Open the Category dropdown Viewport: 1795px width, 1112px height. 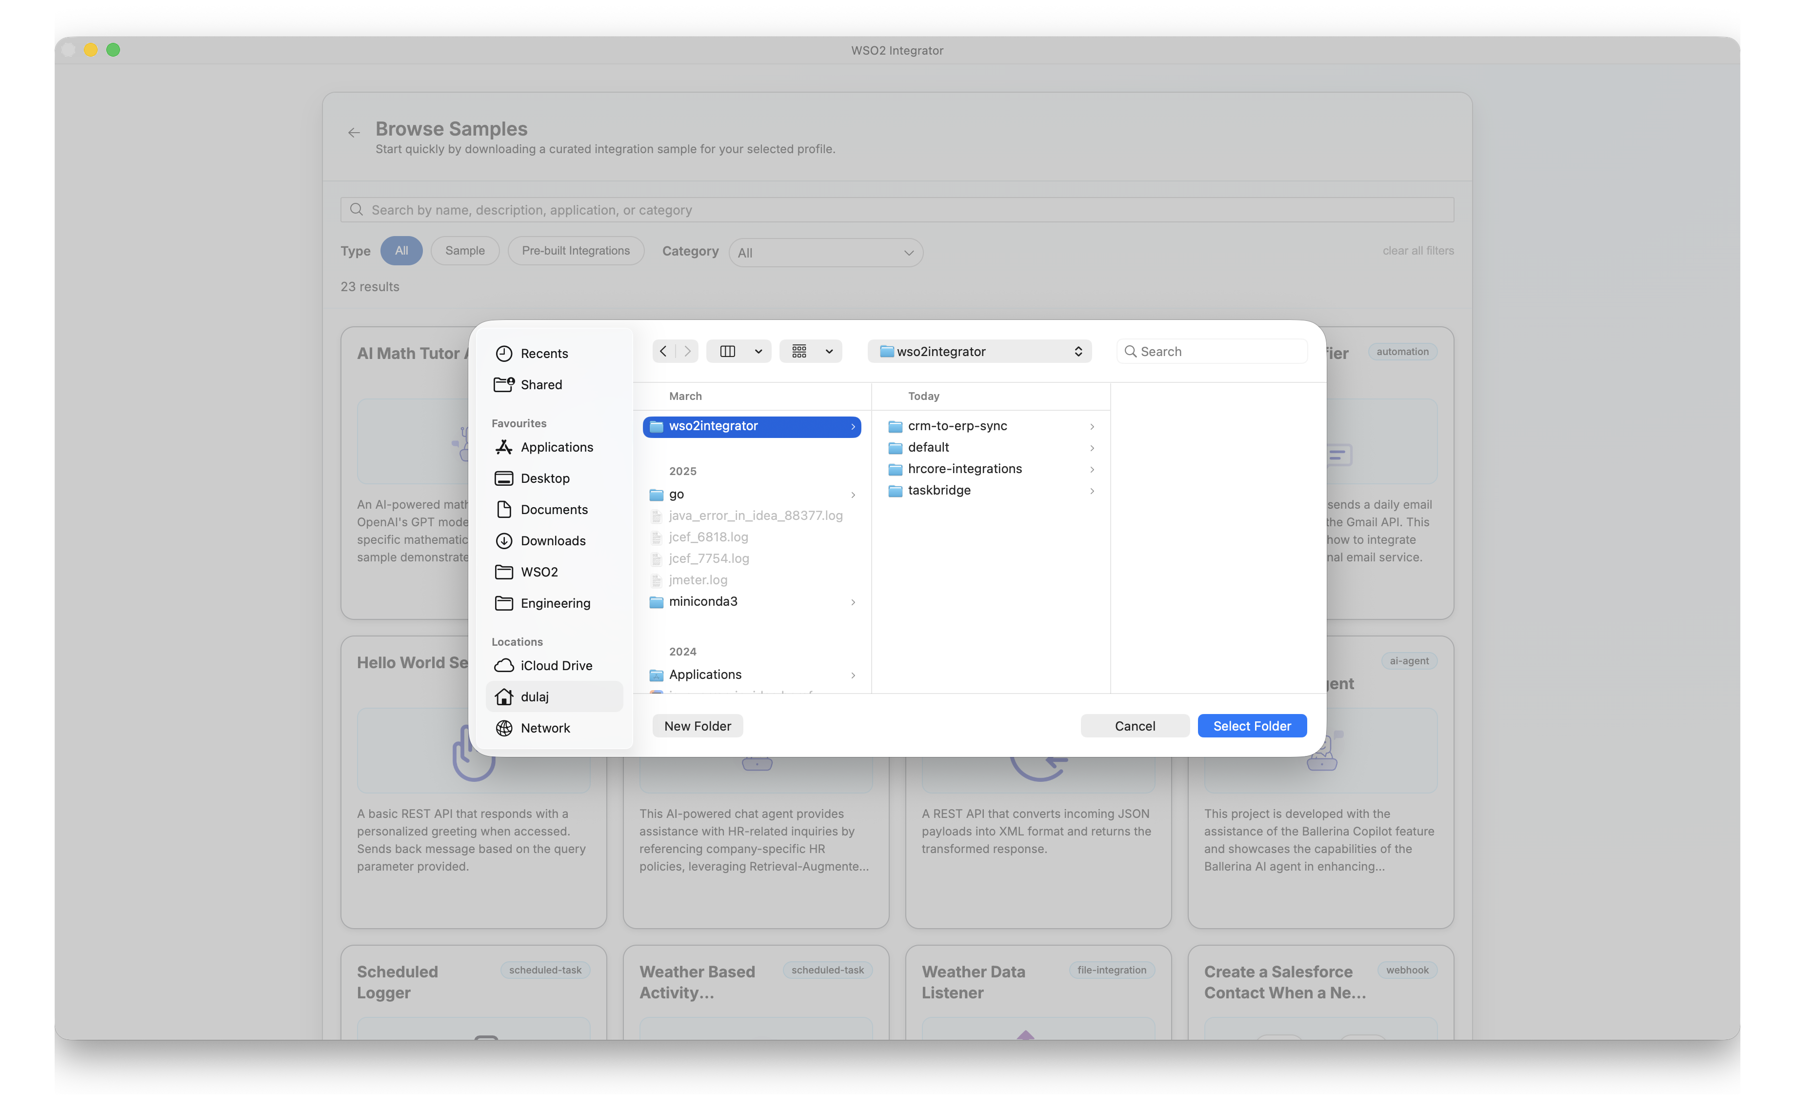pyautogui.click(x=826, y=253)
